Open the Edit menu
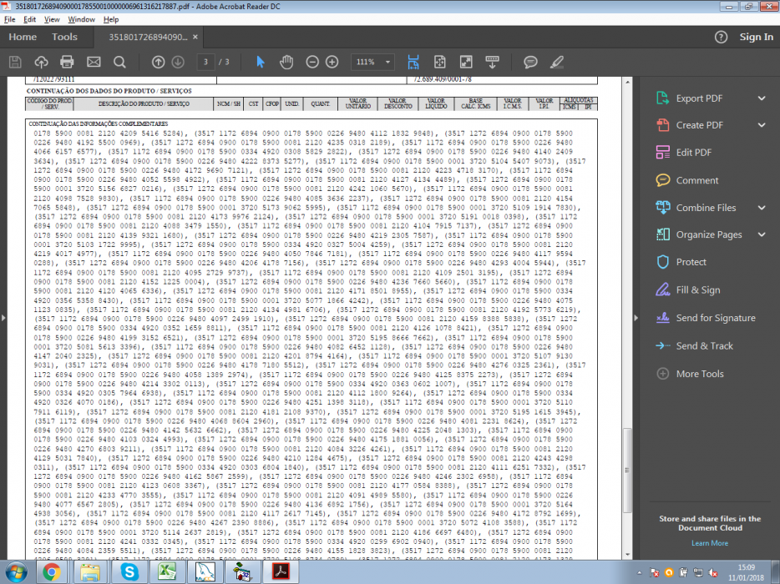Screen dimensions: 780x584 [29, 19]
